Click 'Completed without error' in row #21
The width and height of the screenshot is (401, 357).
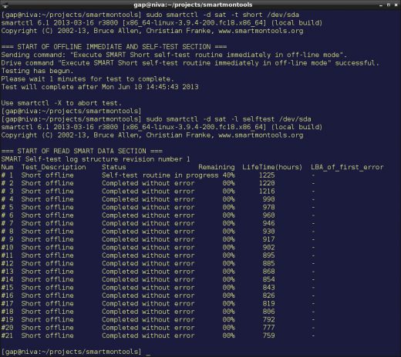[148, 335]
